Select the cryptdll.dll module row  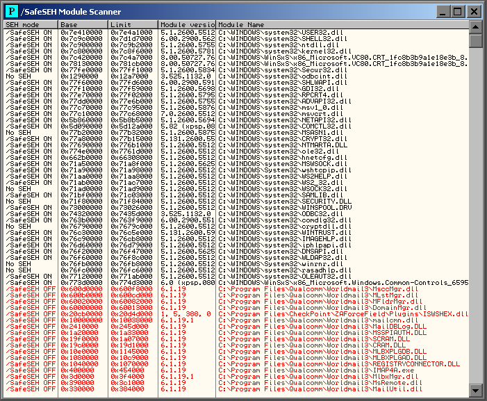[x=236, y=226]
